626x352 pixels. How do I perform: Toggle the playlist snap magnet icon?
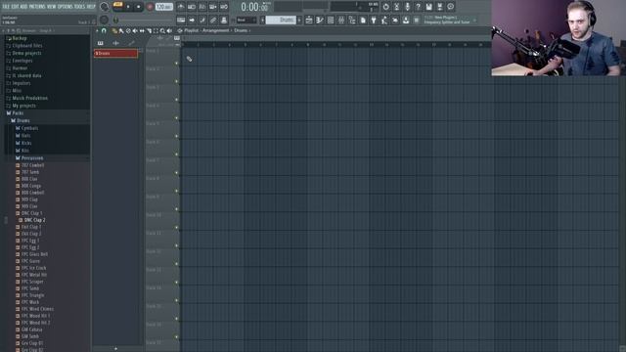(x=104, y=30)
